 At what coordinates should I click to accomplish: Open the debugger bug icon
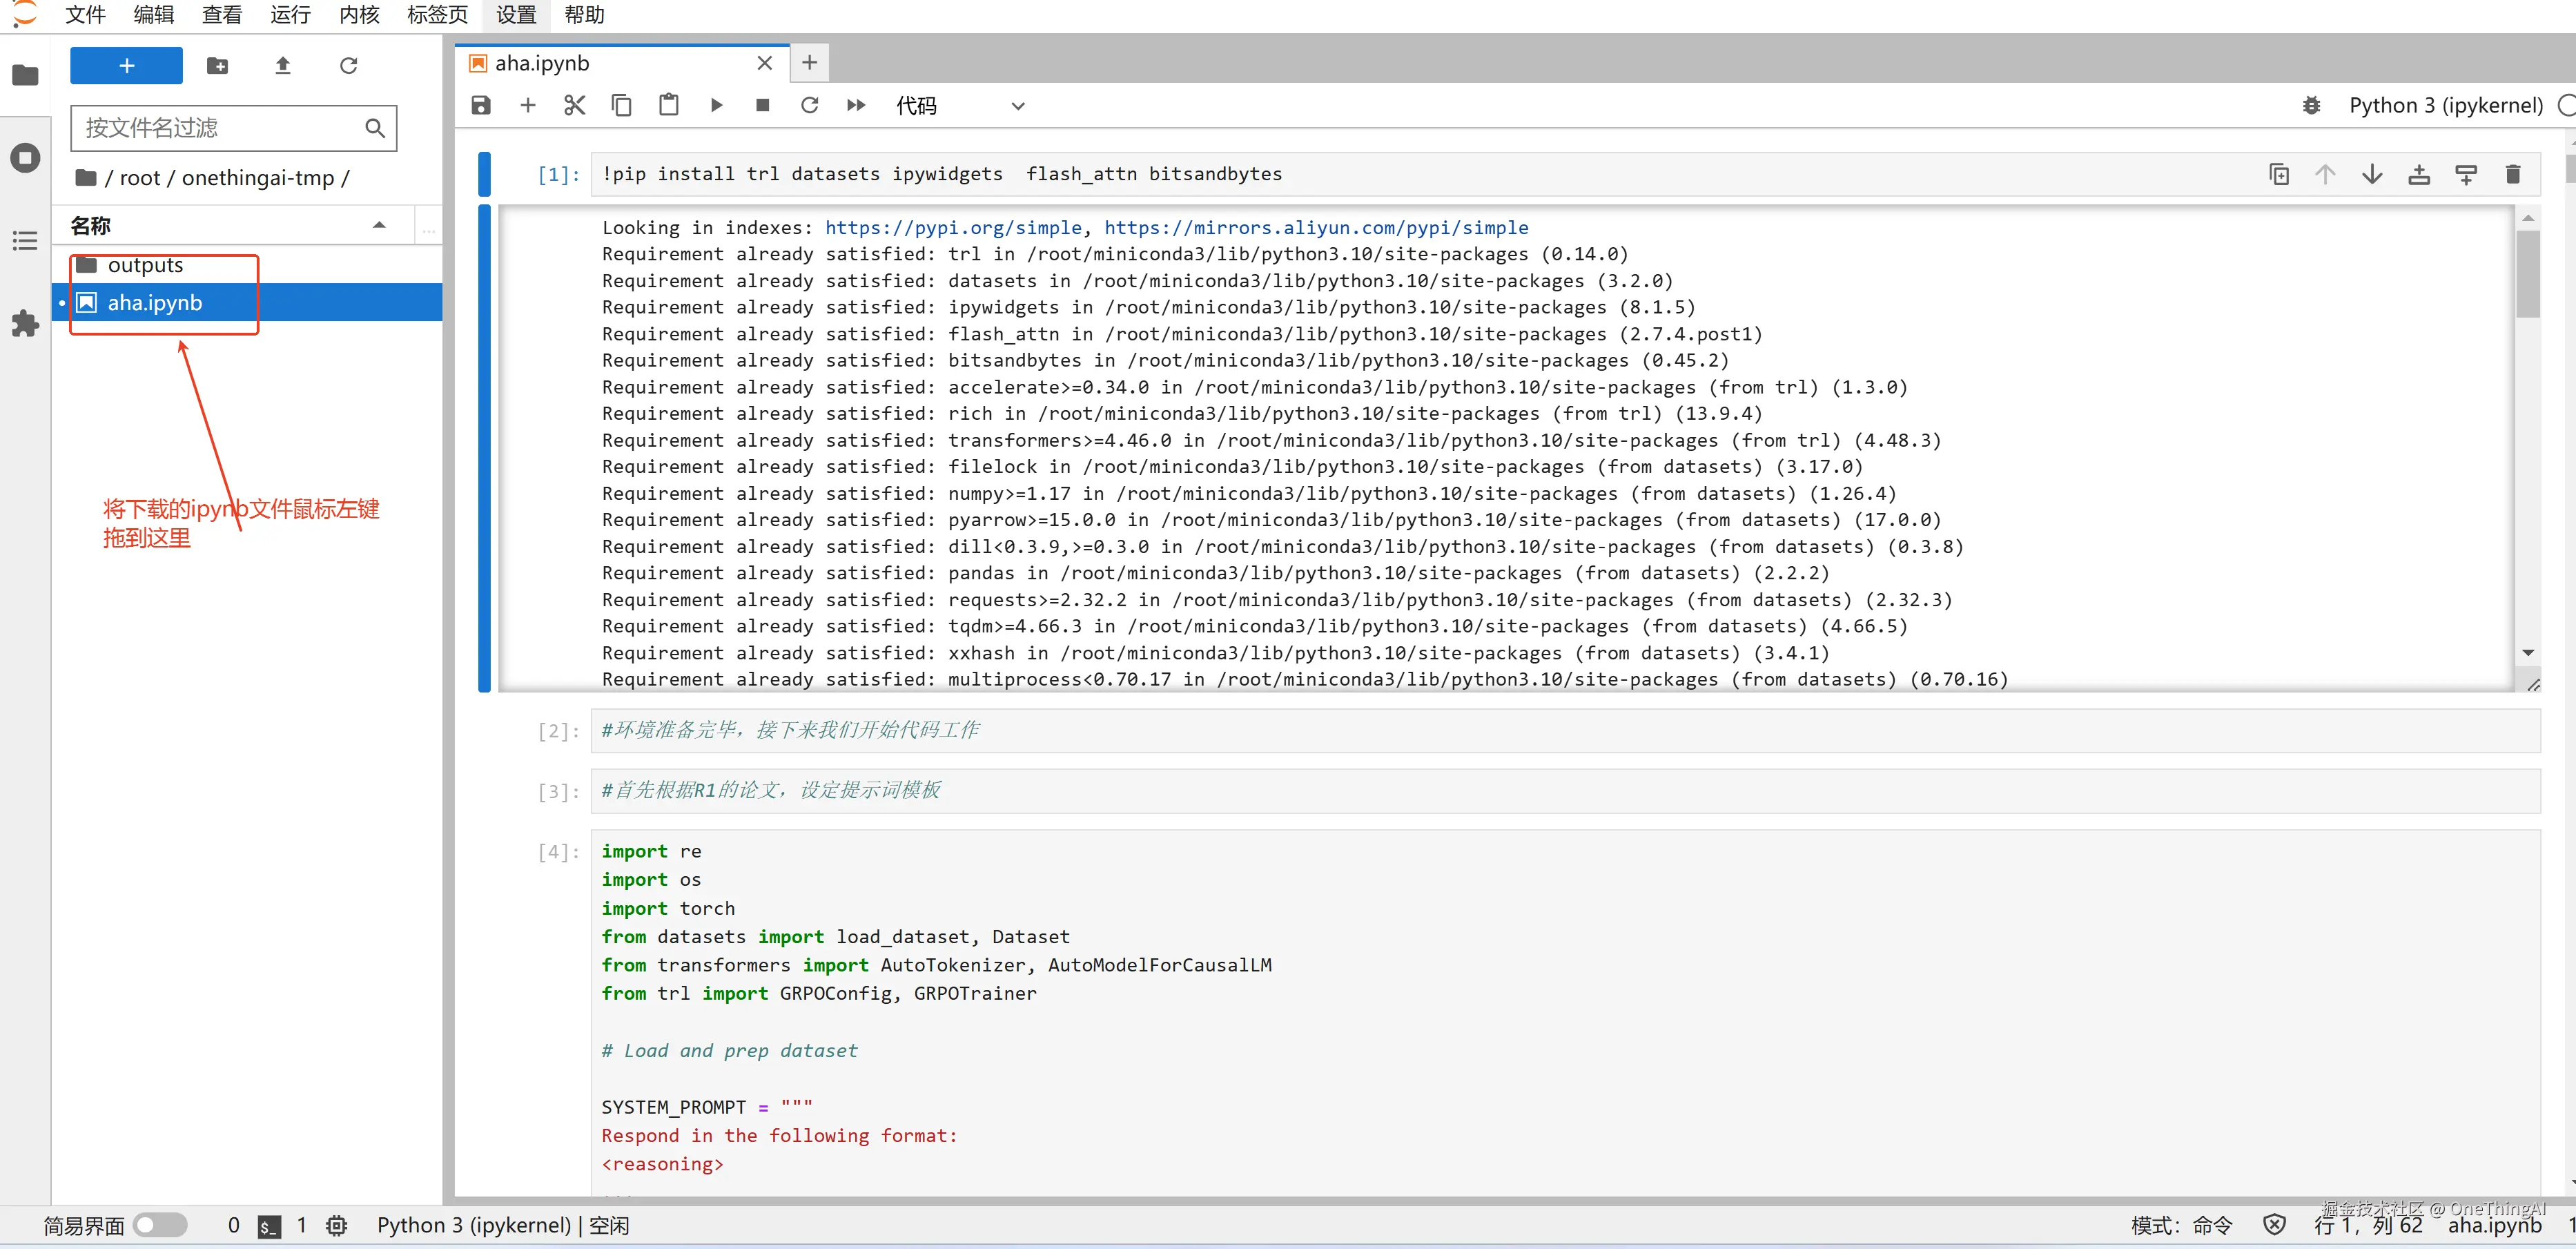(x=2311, y=106)
